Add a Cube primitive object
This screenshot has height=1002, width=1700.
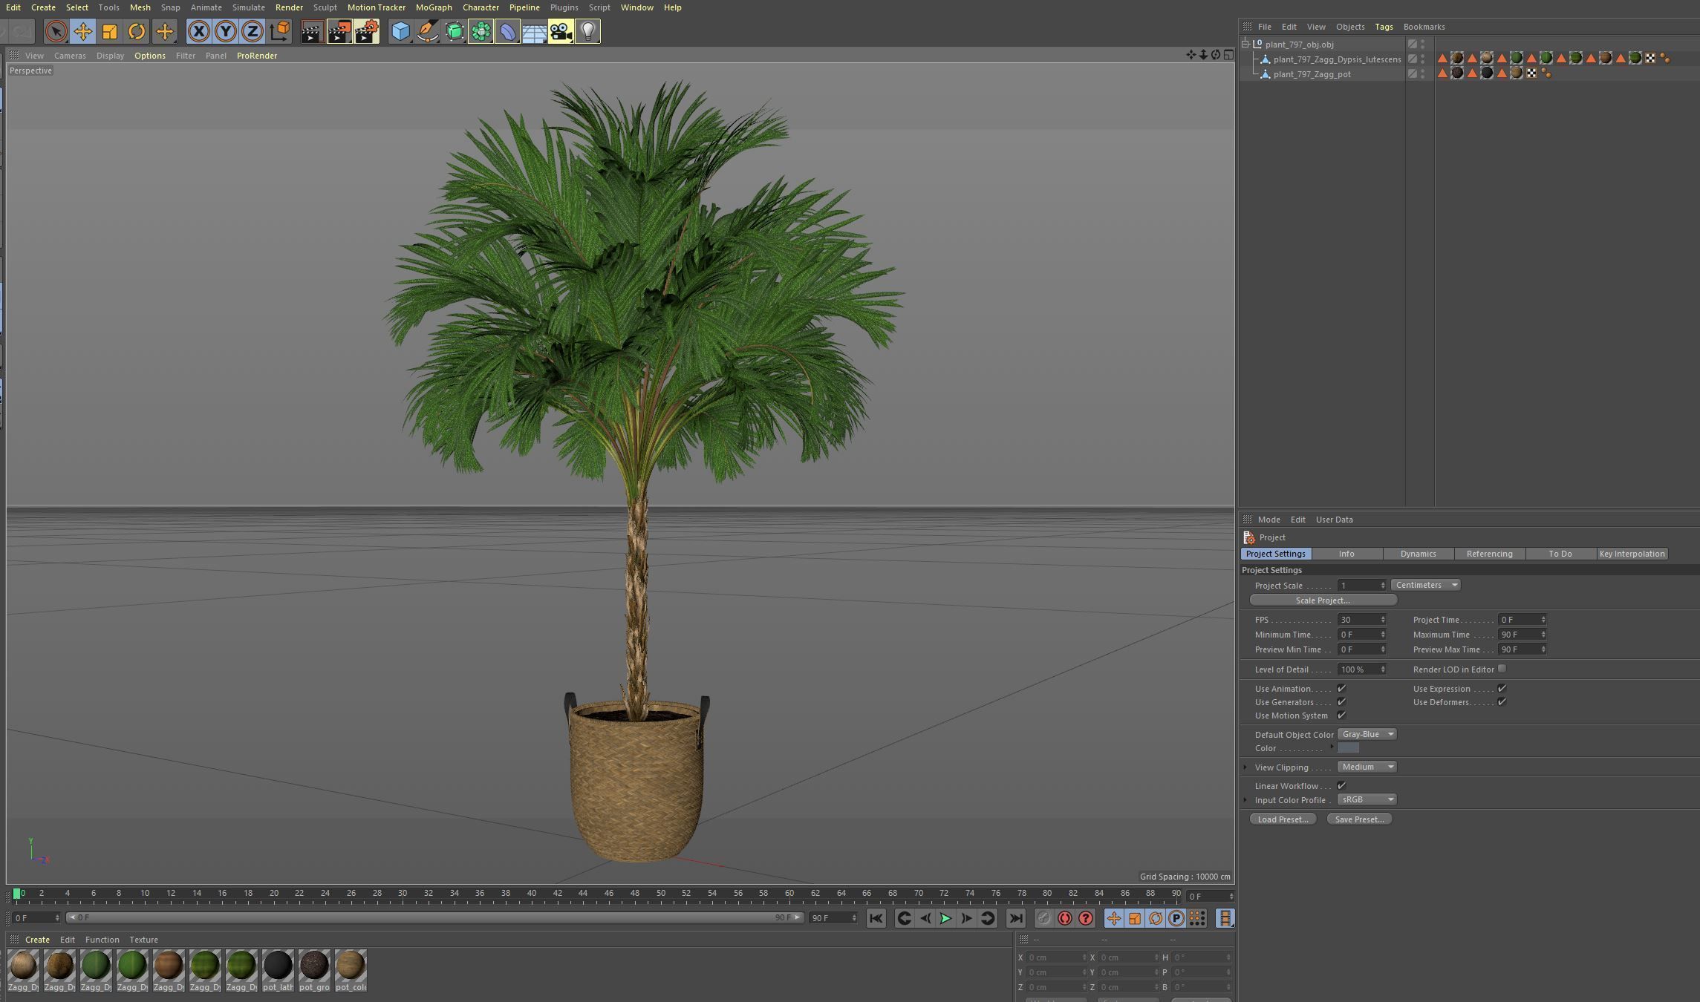pyautogui.click(x=400, y=31)
